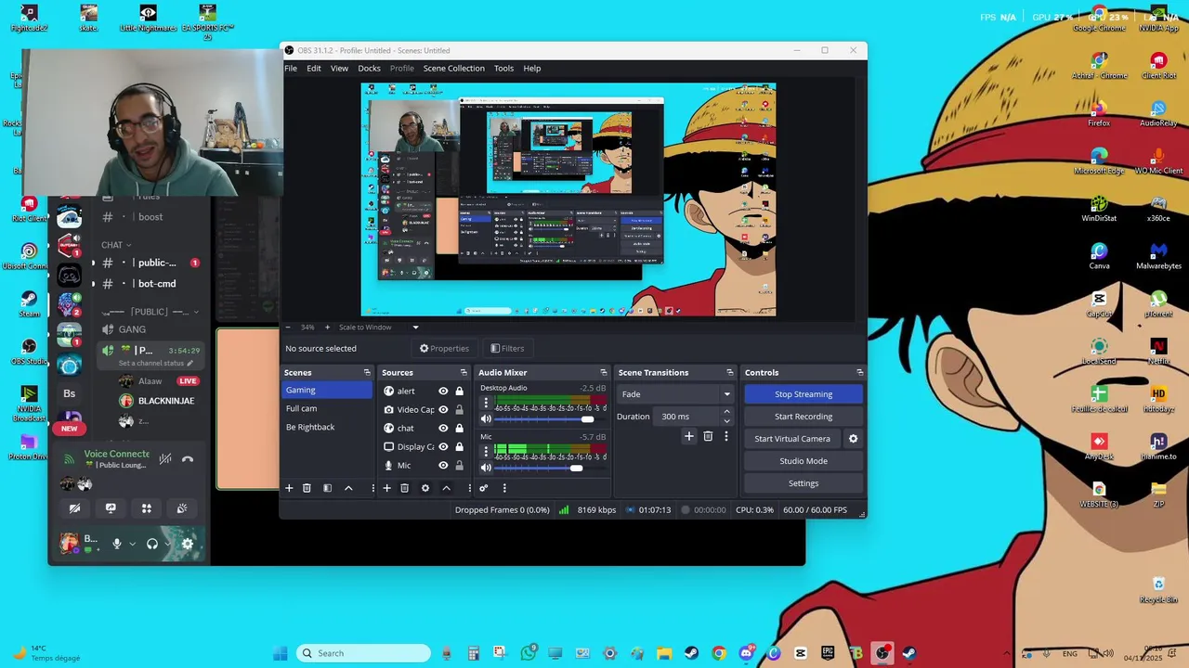Add a new scene with plus icon
The image size is (1189, 668).
click(x=289, y=488)
